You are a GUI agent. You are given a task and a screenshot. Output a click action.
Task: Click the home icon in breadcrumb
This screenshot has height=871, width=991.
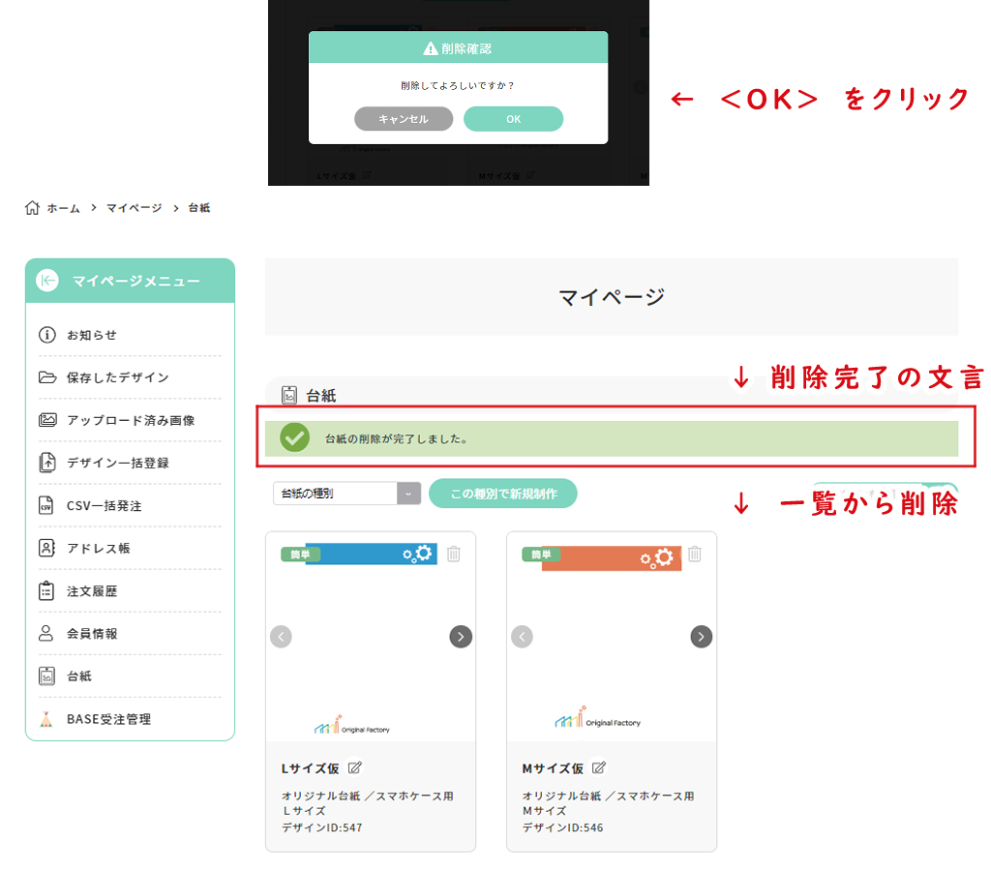point(33,208)
